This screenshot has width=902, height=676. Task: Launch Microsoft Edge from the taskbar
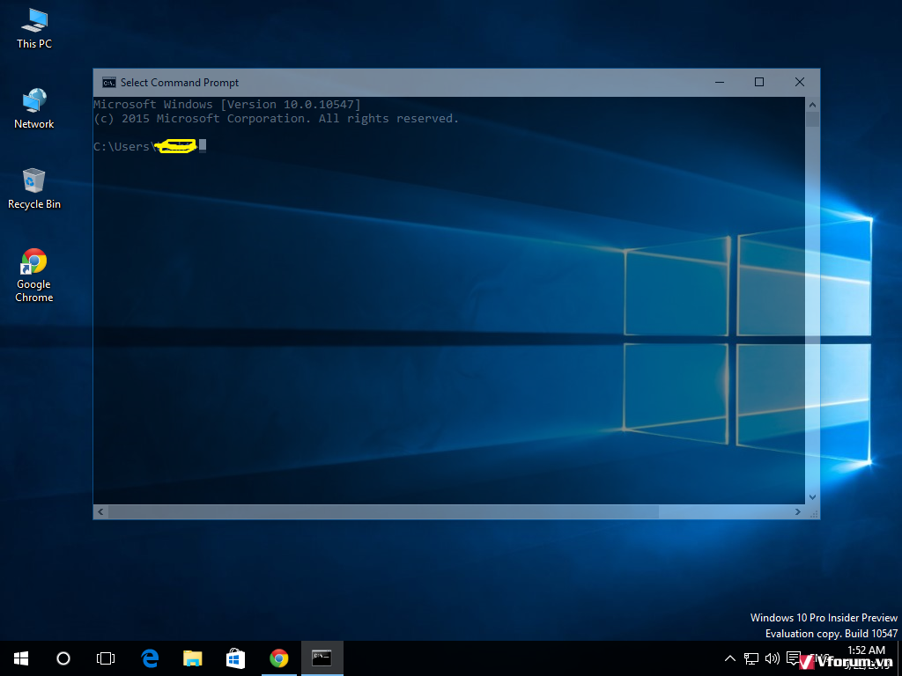tap(150, 658)
